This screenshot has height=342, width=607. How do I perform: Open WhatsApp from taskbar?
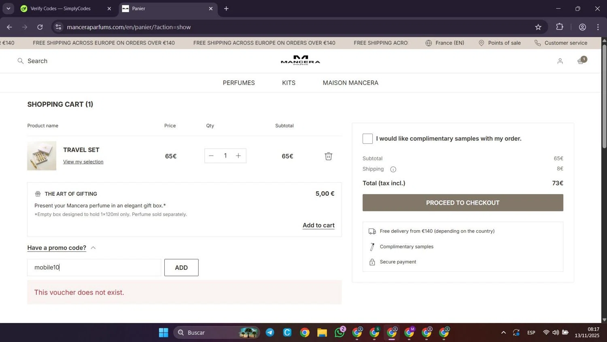click(340, 333)
